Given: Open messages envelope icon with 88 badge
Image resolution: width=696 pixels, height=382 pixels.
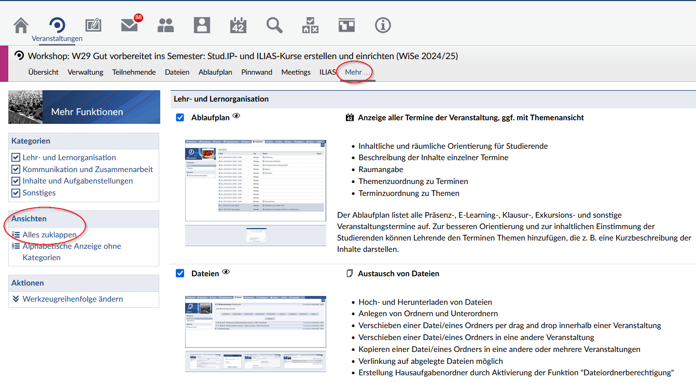Looking at the screenshot, I should click(129, 25).
